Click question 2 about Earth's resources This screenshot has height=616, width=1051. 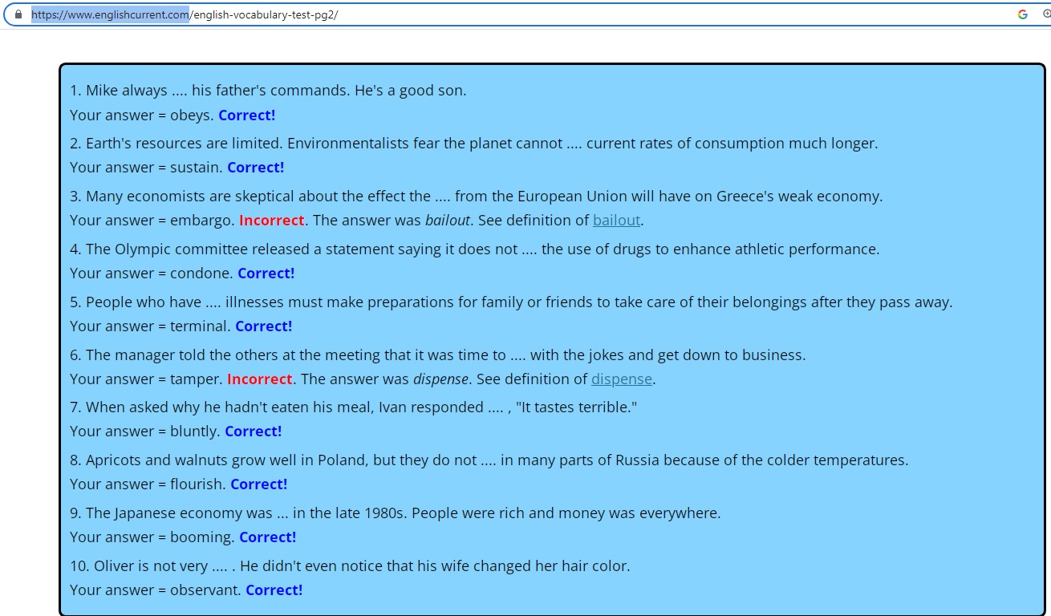point(474,144)
